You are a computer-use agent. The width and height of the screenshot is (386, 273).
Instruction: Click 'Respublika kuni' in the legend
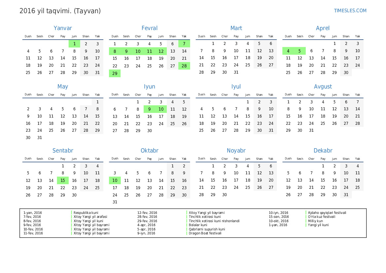[86, 213]
